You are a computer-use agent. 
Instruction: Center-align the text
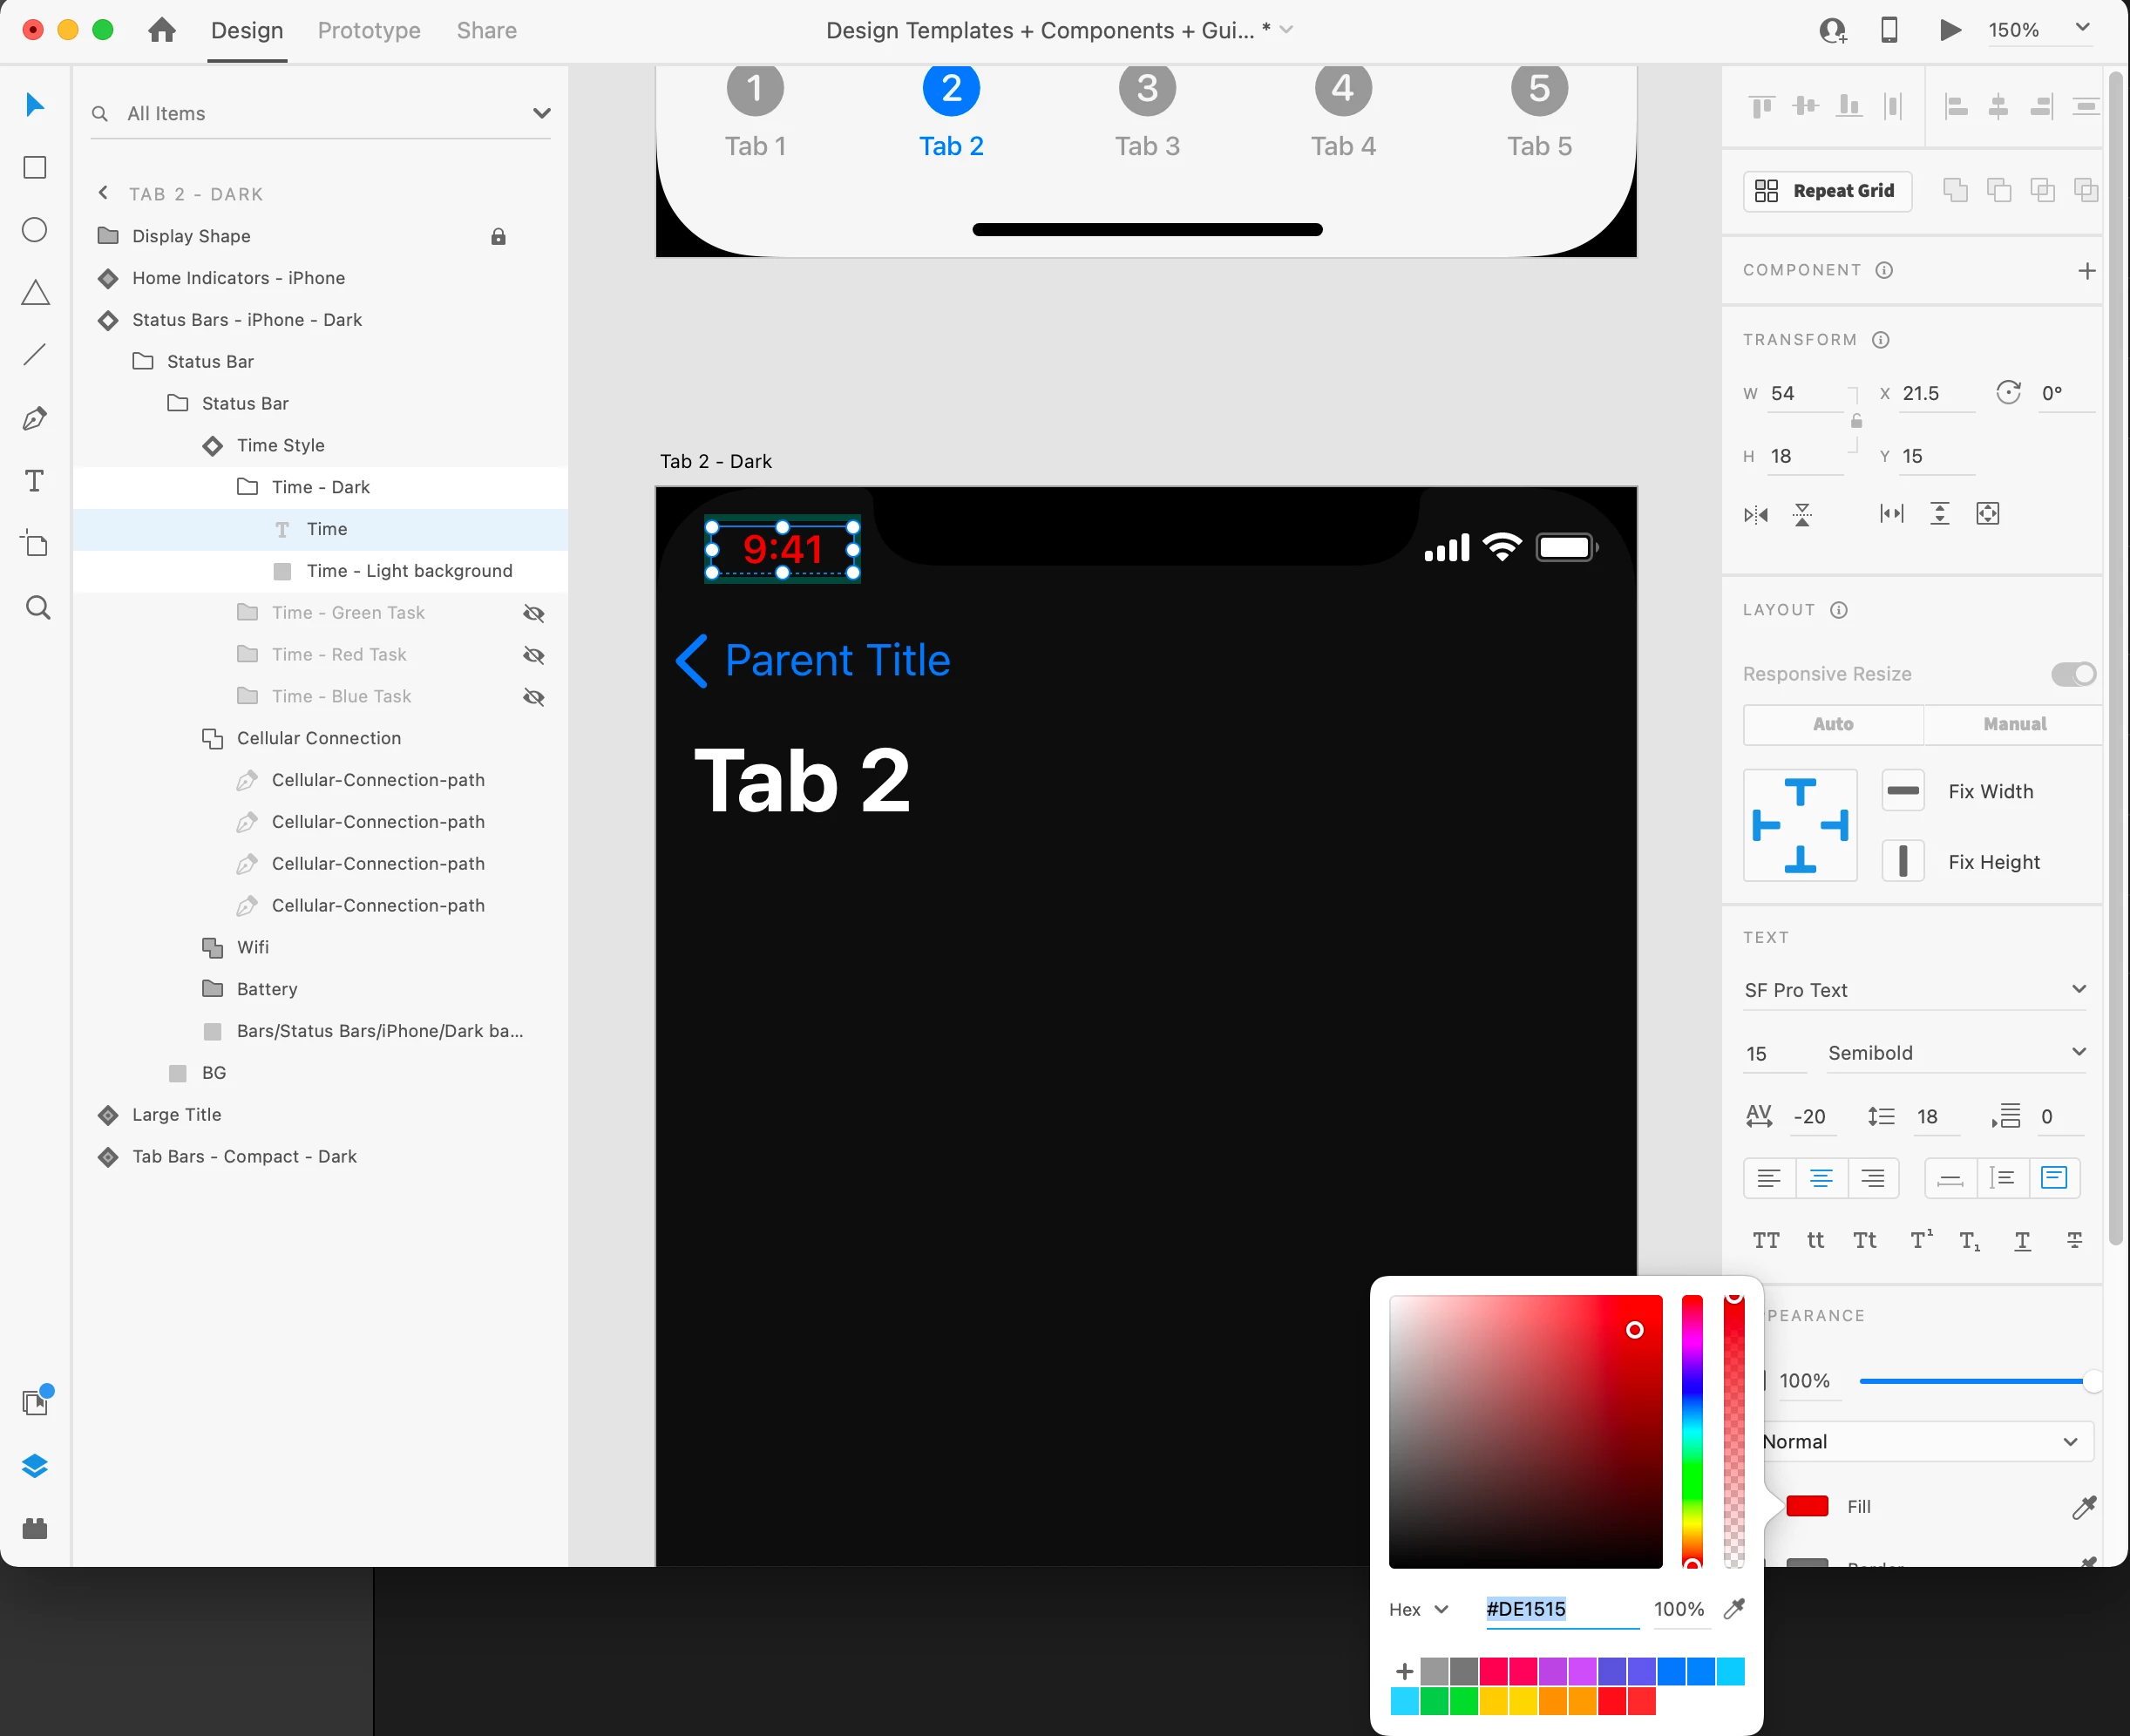[1821, 1178]
